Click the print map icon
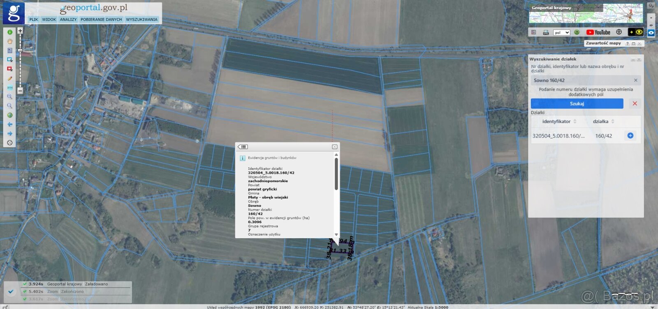This screenshot has width=658, height=309. tap(546, 32)
